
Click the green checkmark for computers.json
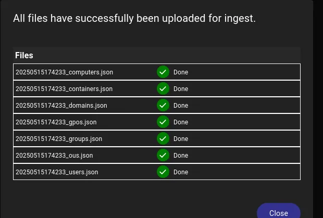pyautogui.click(x=163, y=72)
